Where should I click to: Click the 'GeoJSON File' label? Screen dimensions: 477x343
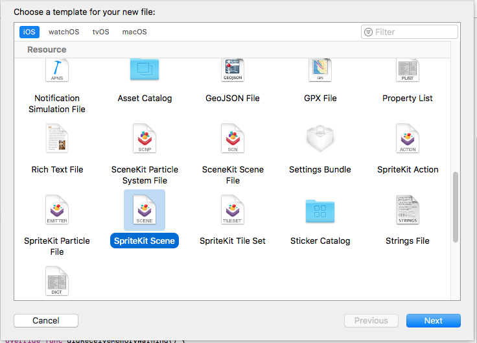click(x=233, y=99)
